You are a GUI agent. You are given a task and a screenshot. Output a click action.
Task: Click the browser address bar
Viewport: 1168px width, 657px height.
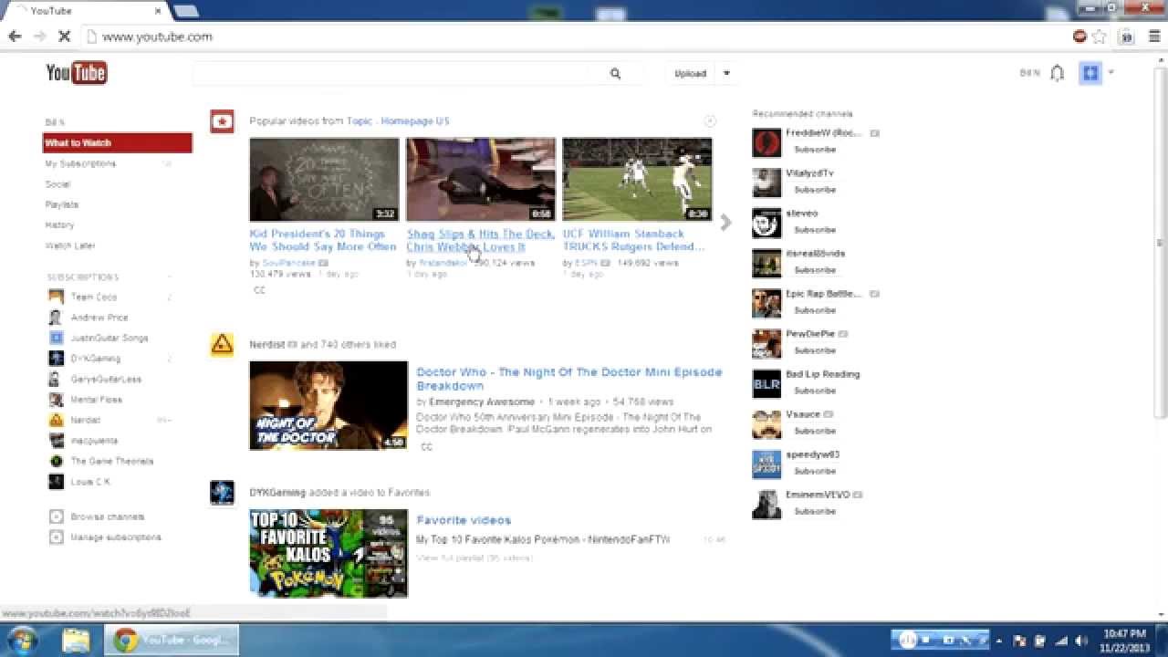(x=575, y=36)
